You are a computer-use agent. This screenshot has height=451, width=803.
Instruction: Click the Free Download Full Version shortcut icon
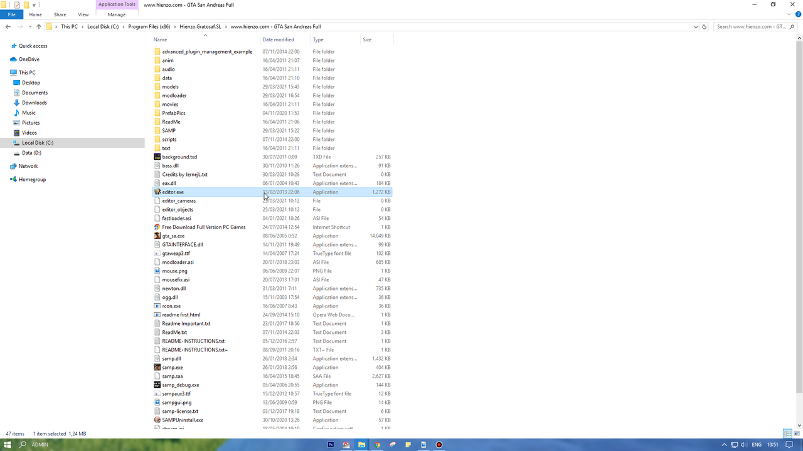tap(157, 227)
